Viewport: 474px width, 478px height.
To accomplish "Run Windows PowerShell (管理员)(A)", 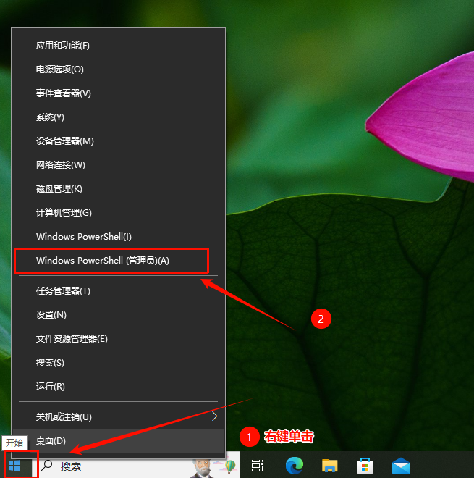I will [118, 260].
